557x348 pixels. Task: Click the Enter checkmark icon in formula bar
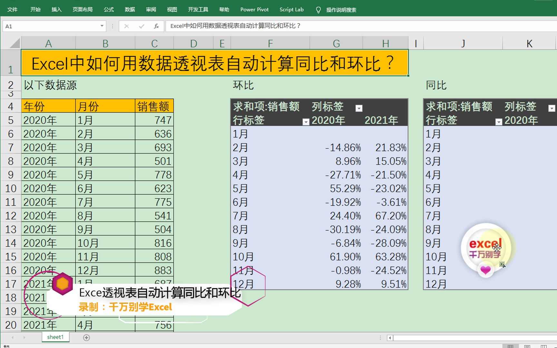pyautogui.click(x=142, y=26)
